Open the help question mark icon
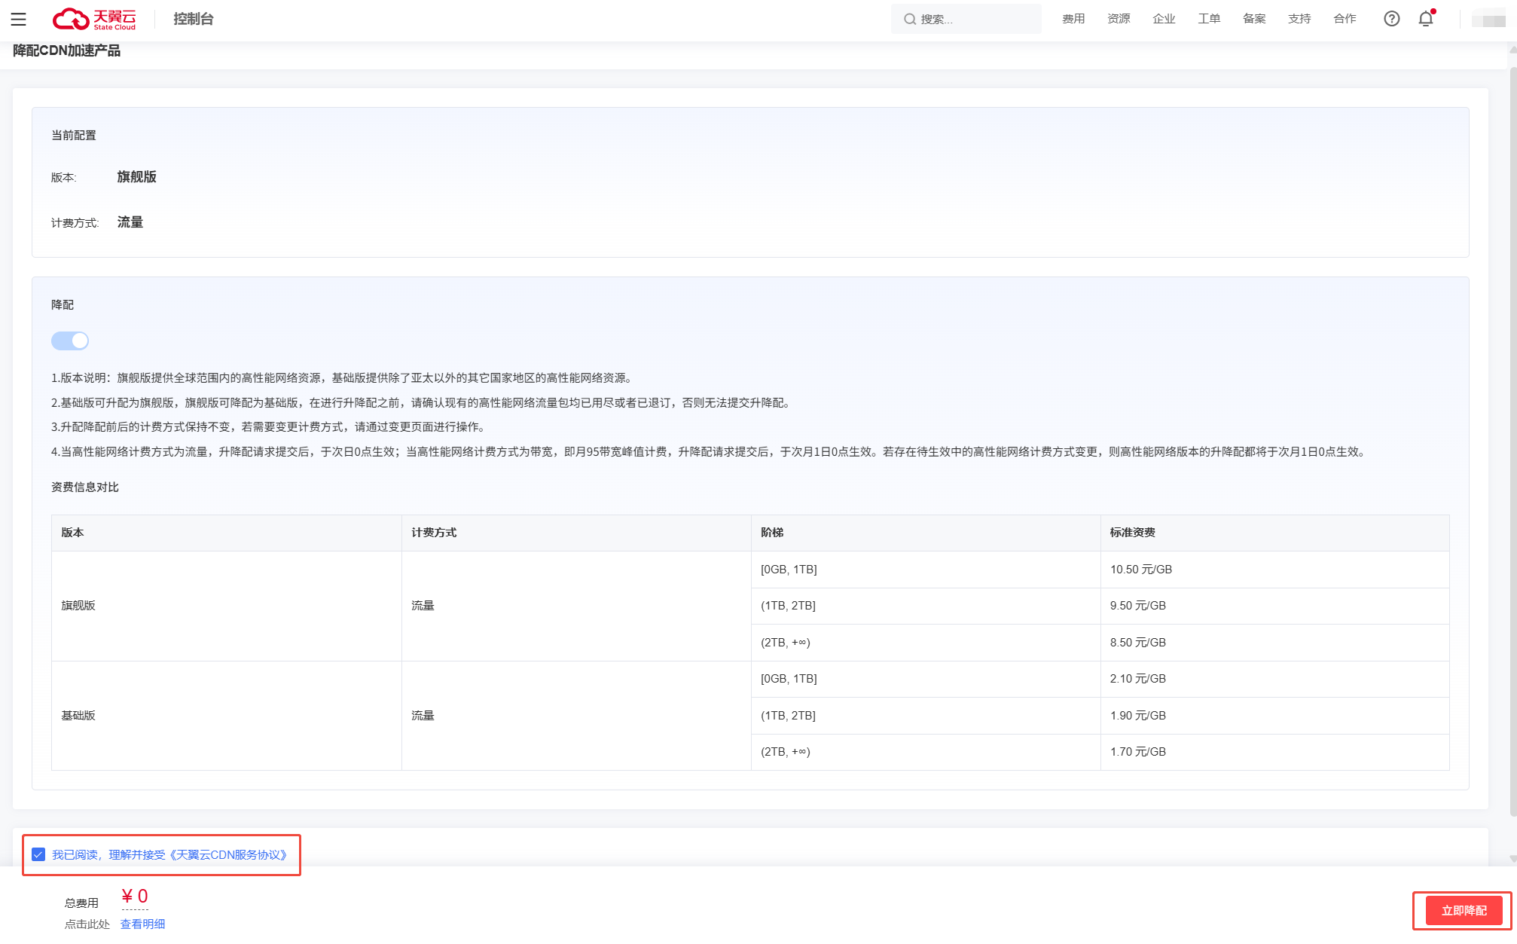Image resolution: width=1517 pixels, height=944 pixels. click(x=1391, y=19)
